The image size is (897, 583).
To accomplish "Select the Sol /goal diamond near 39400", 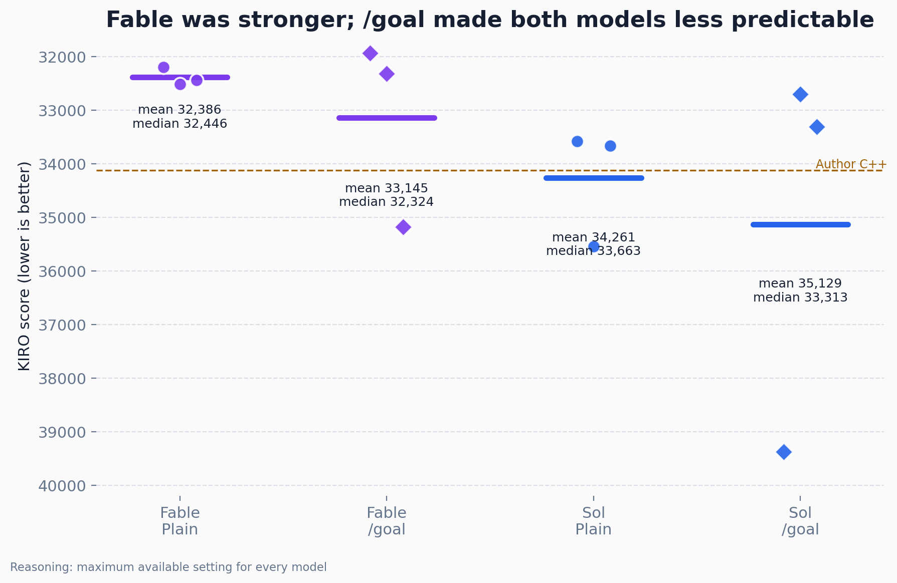I will [784, 452].
